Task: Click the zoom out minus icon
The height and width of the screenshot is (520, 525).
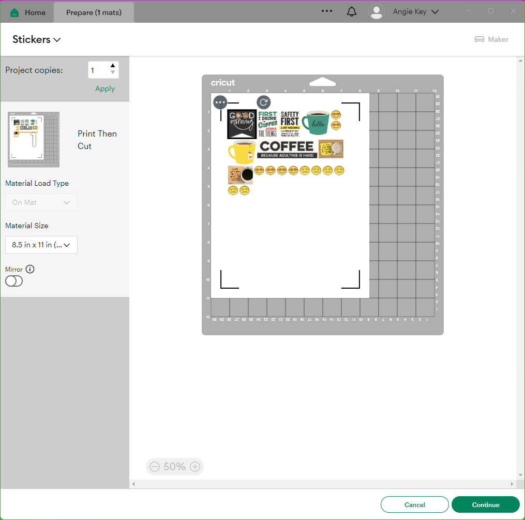Action: 155,467
